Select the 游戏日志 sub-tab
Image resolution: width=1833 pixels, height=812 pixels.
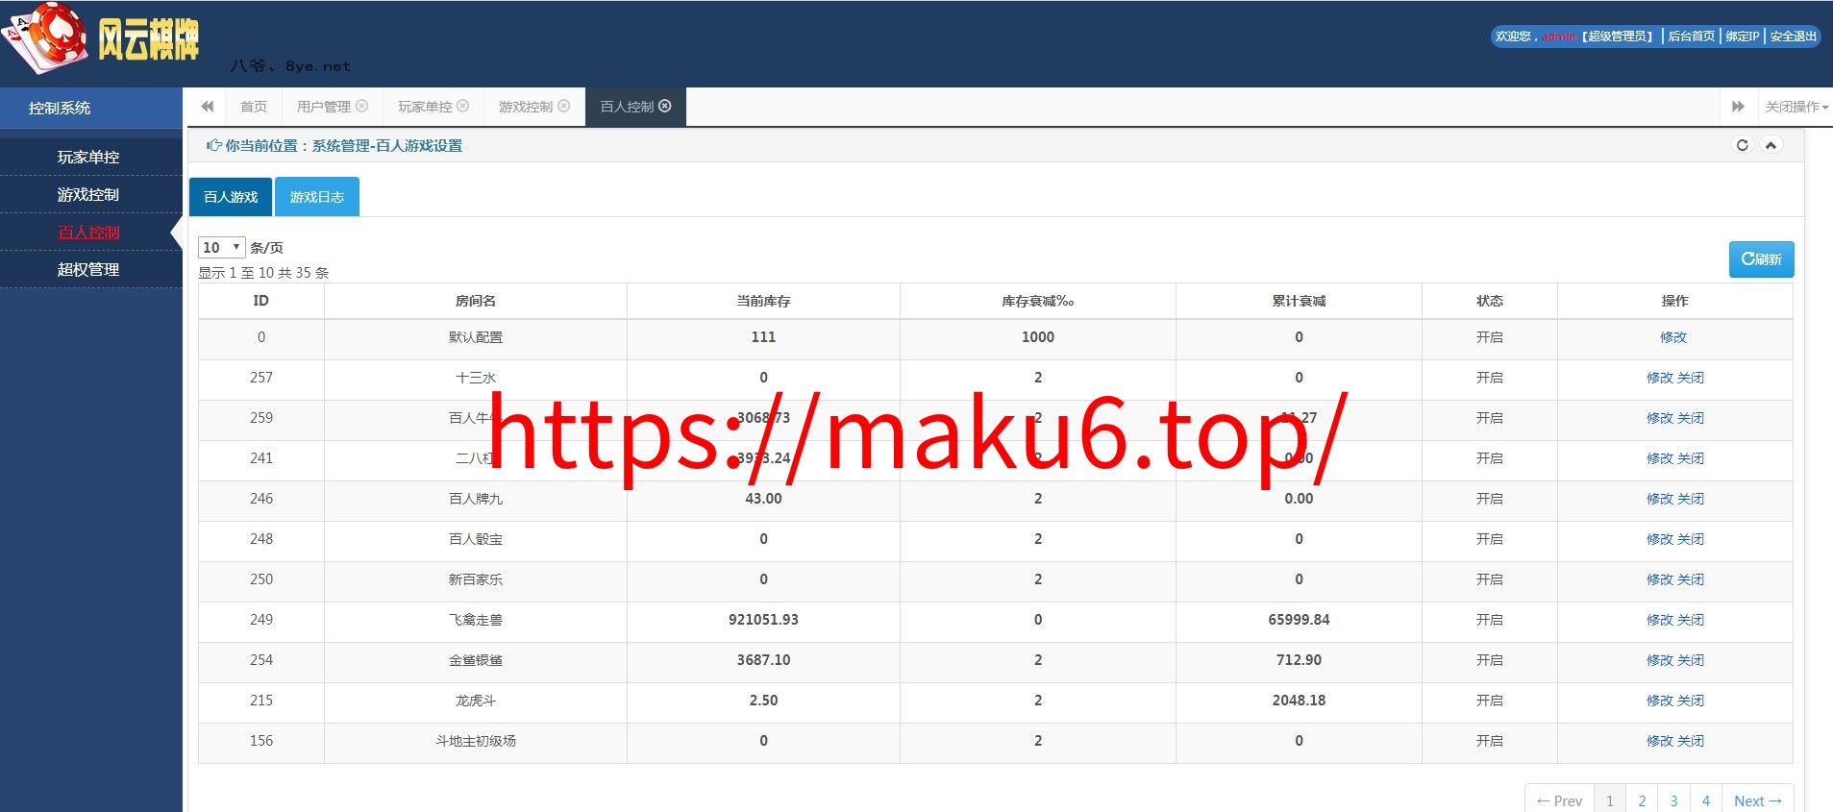pyautogui.click(x=317, y=196)
